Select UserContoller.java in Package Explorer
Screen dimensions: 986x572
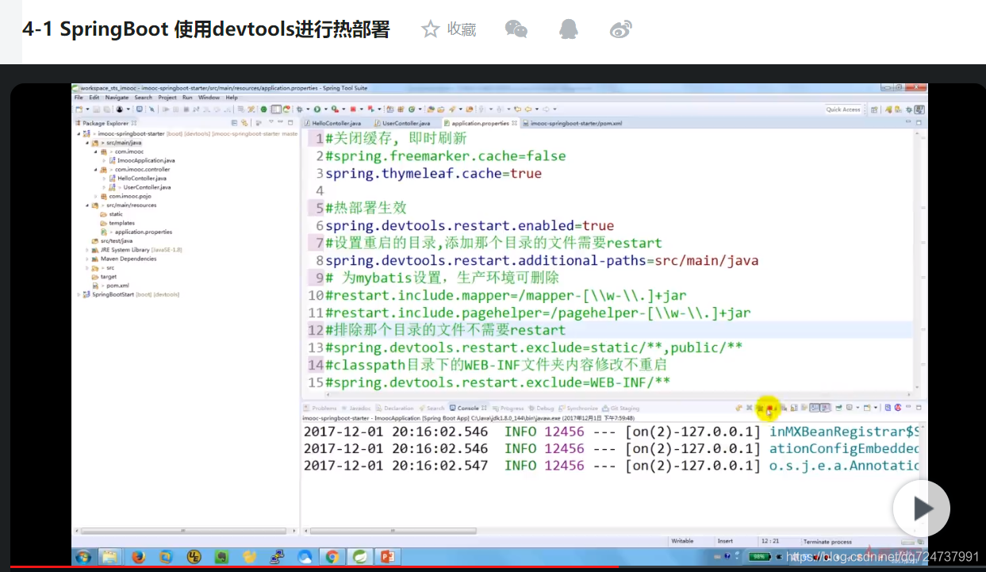pyautogui.click(x=141, y=187)
